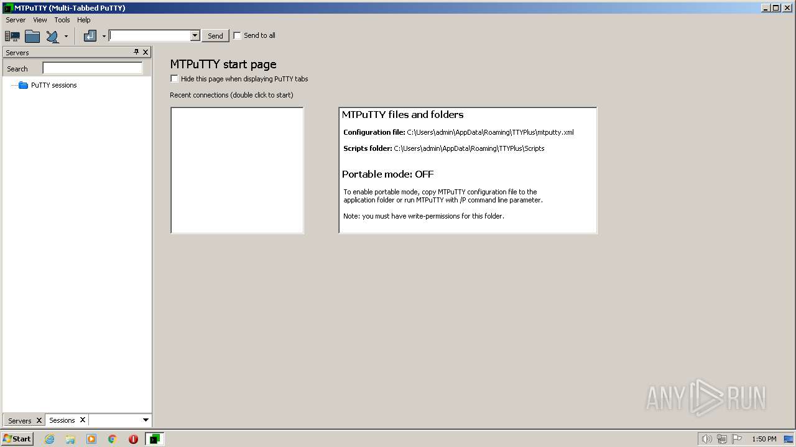Switch to the Sessions bottom tab
The height and width of the screenshot is (447, 796).
point(62,420)
